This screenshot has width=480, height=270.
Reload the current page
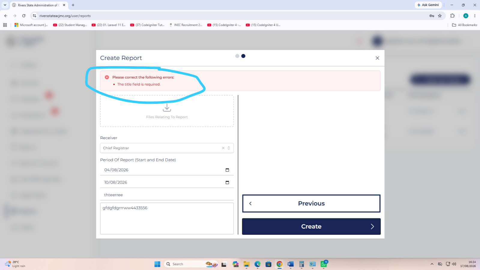tap(24, 16)
